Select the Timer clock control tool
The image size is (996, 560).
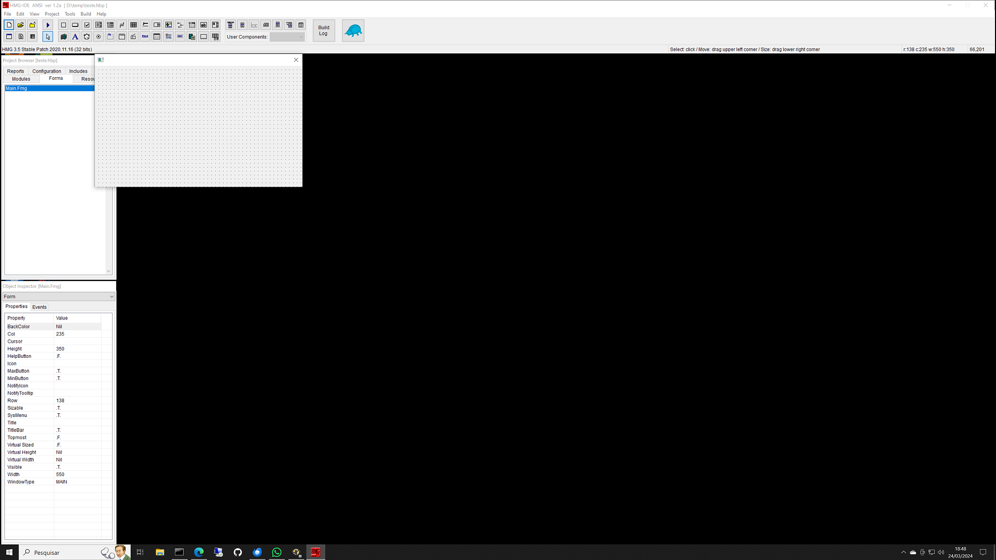pyautogui.click(x=87, y=37)
